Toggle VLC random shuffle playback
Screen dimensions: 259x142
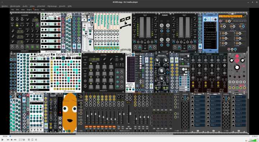[36, 140]
